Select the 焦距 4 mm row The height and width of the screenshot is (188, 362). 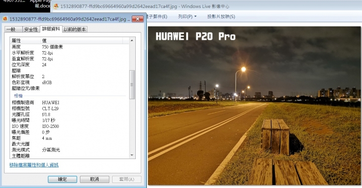tap(69, 138)
